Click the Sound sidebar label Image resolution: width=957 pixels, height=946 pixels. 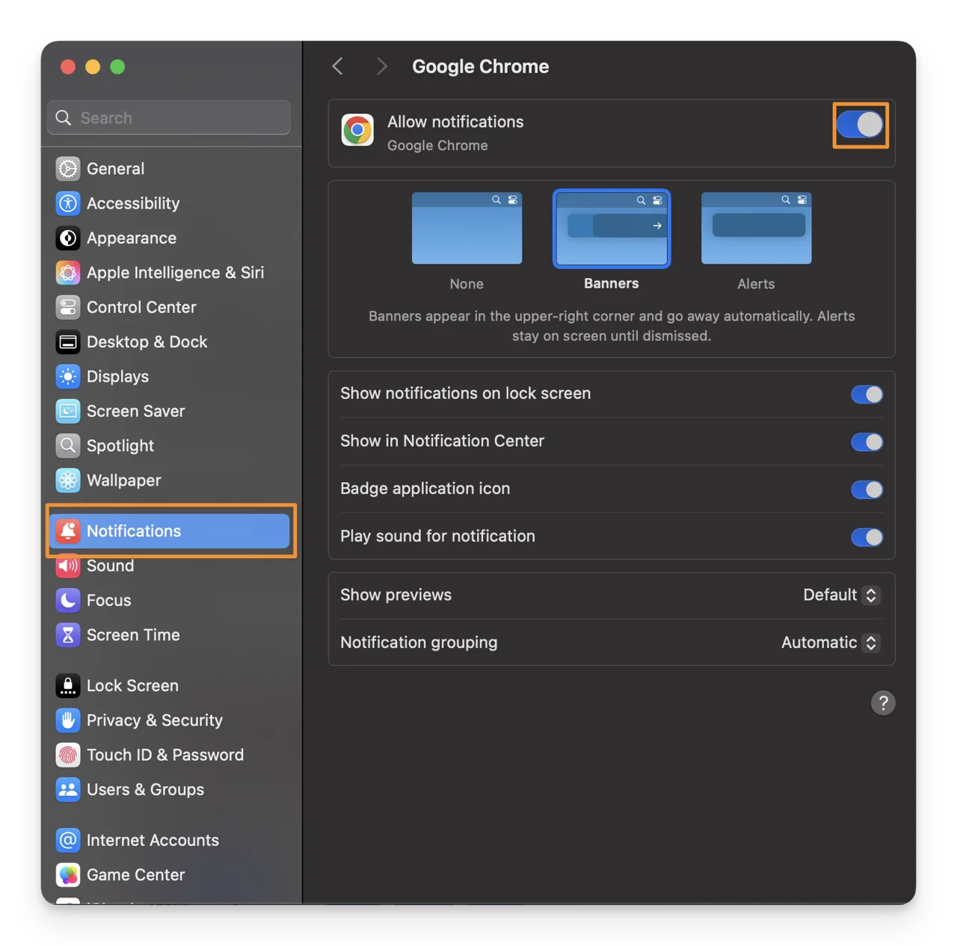click(x=111, y=566)
